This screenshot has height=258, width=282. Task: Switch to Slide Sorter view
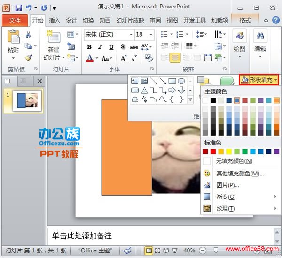157,250
